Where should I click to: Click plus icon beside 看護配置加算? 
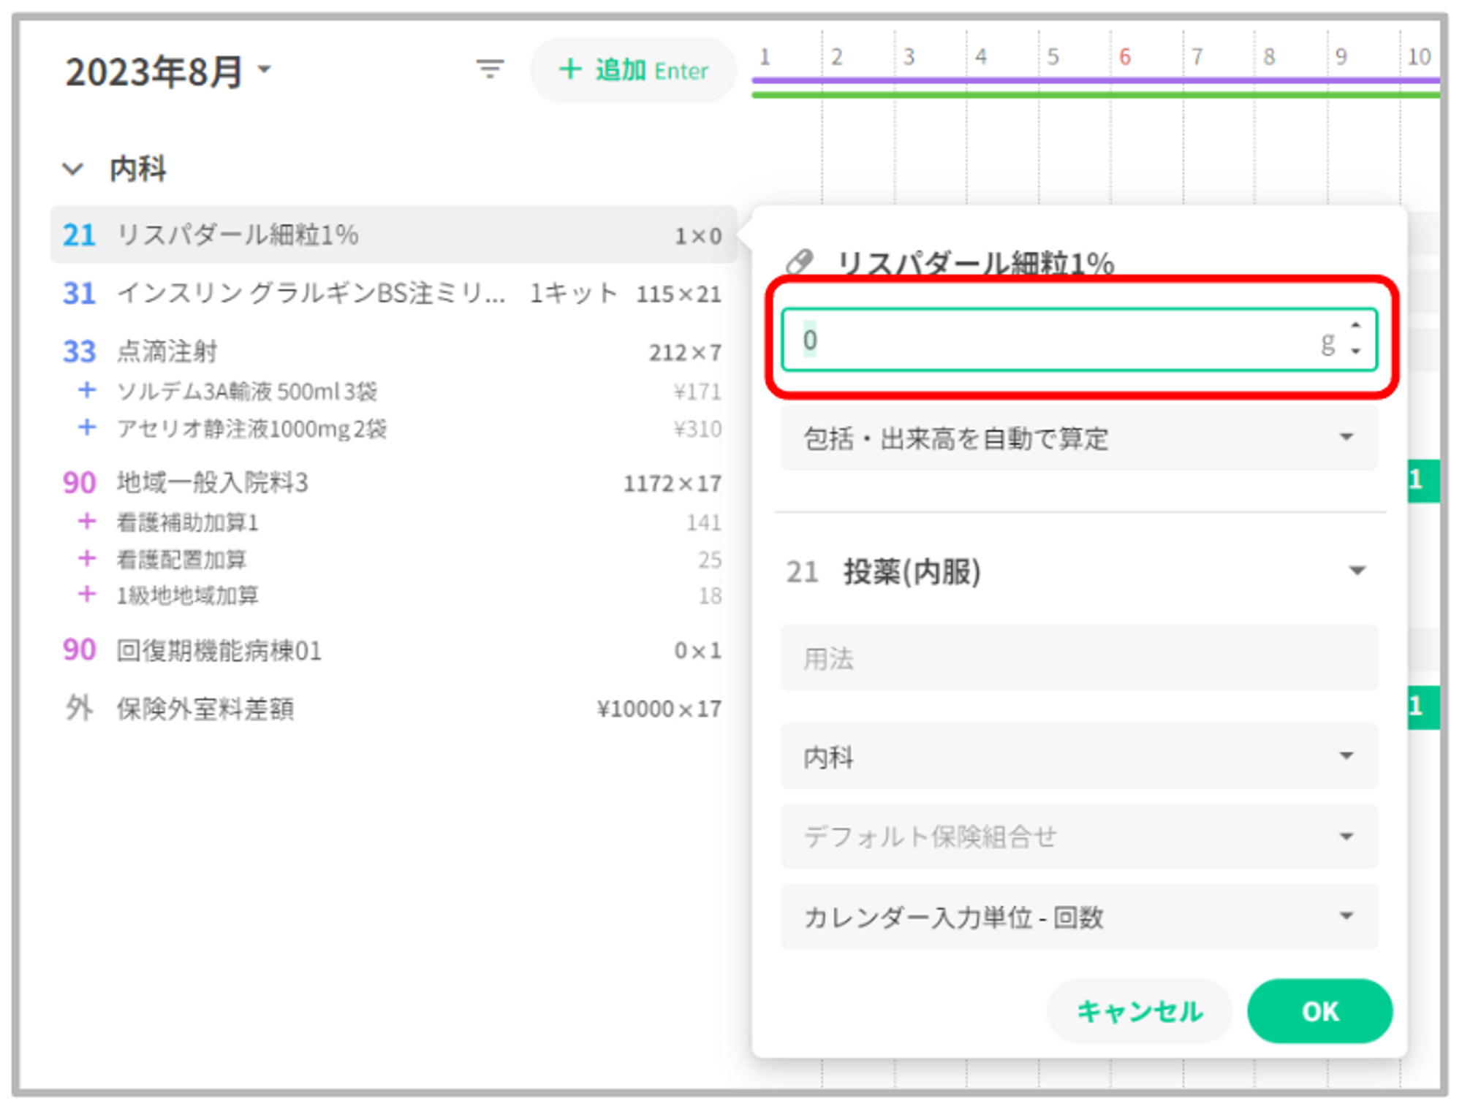pos(87,558)
